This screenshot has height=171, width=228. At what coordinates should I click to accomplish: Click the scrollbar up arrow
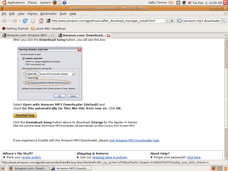[x=226, y=40]
